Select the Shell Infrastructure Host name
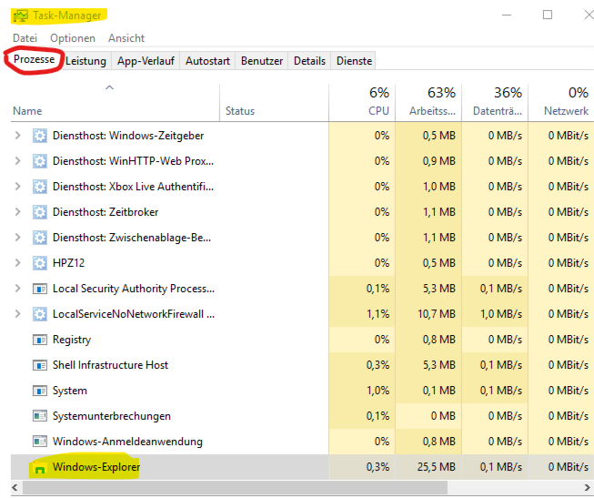 [110, 365]
